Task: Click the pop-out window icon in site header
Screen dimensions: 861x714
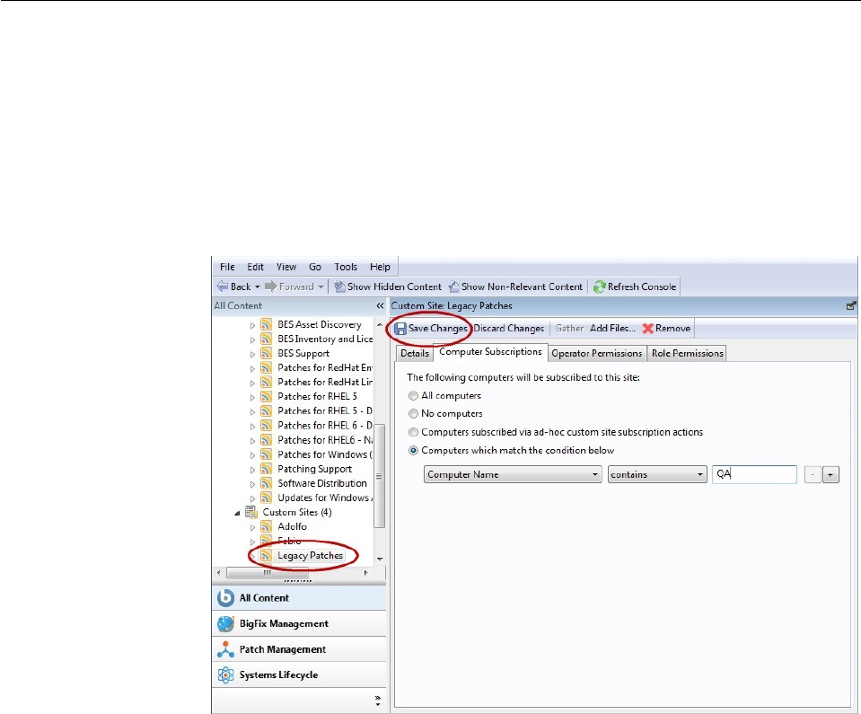Action: 851,306
